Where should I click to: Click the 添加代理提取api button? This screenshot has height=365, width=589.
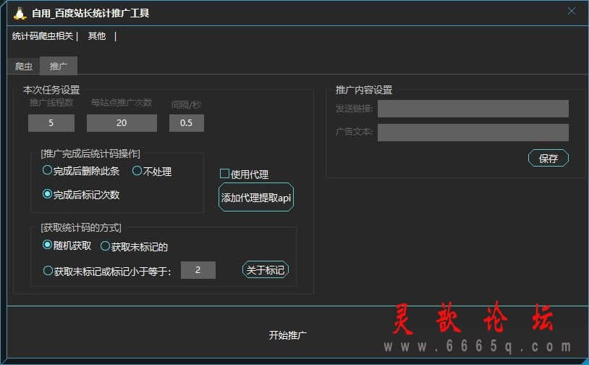(256, 198)
